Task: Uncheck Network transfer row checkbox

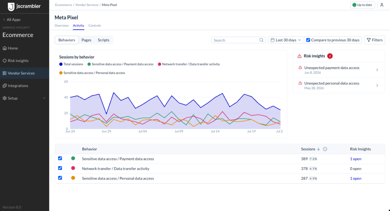Action: 60,168
